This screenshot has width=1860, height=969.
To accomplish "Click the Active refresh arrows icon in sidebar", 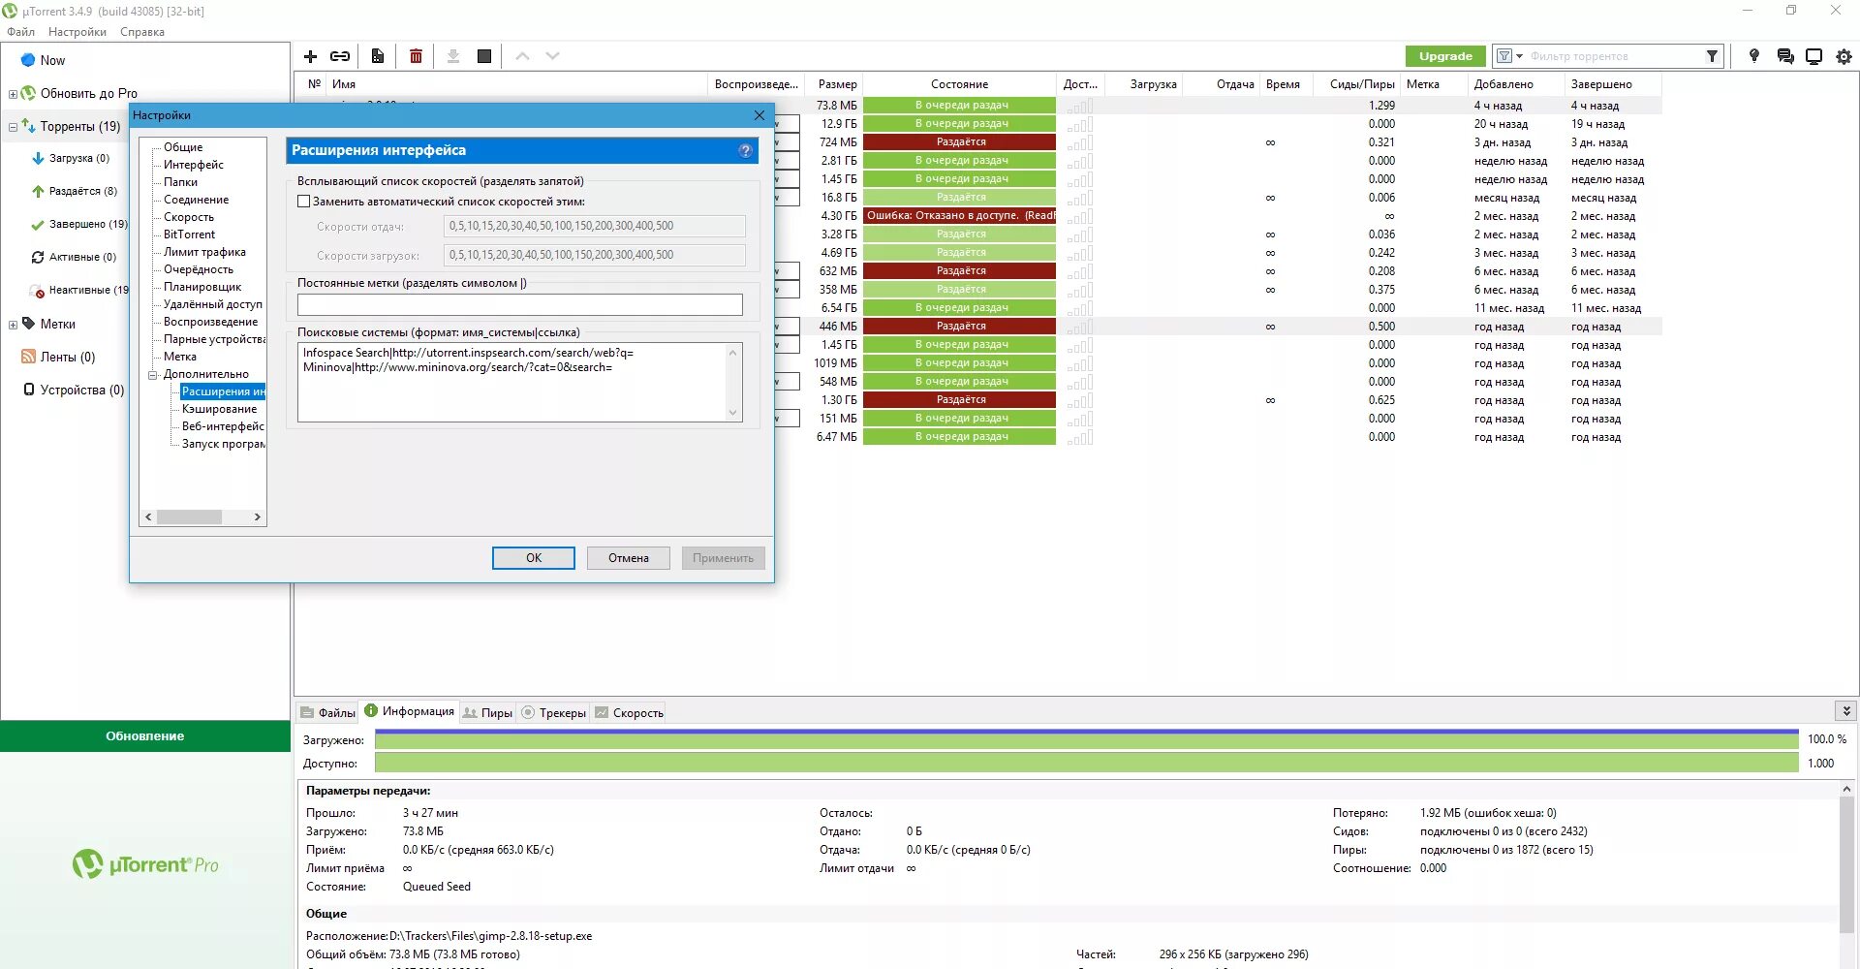I will (38, 257).
